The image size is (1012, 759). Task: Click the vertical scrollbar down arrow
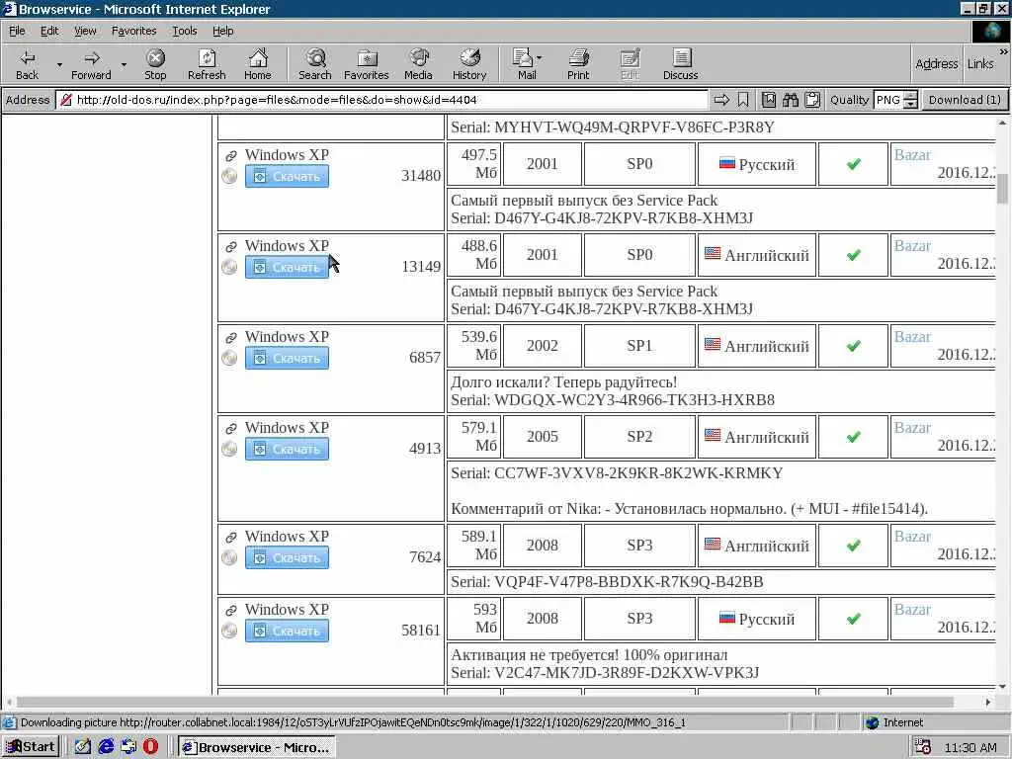1002,687
